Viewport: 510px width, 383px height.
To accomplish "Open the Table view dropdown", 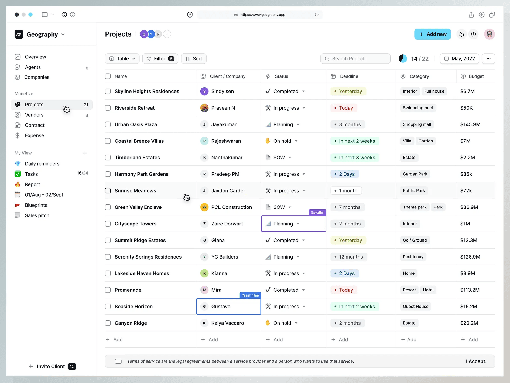I will click(122, 58).
